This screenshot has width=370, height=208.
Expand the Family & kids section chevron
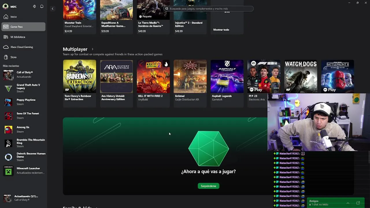click(x=96, y=207)
